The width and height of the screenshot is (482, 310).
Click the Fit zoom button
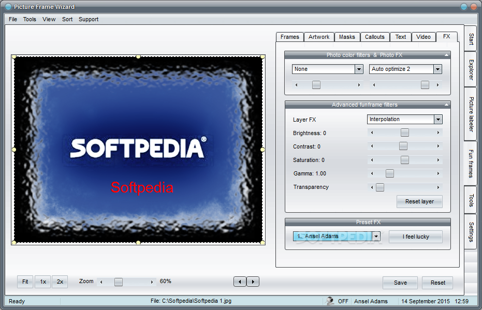click(25, 282)
